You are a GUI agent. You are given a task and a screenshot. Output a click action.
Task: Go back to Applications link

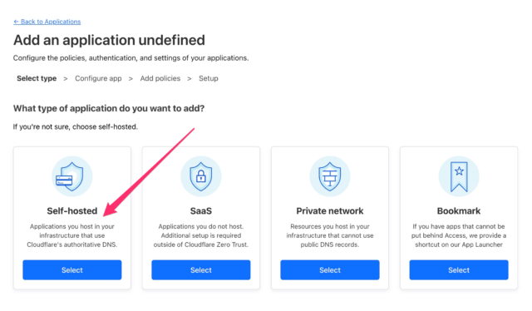[47, 22]
